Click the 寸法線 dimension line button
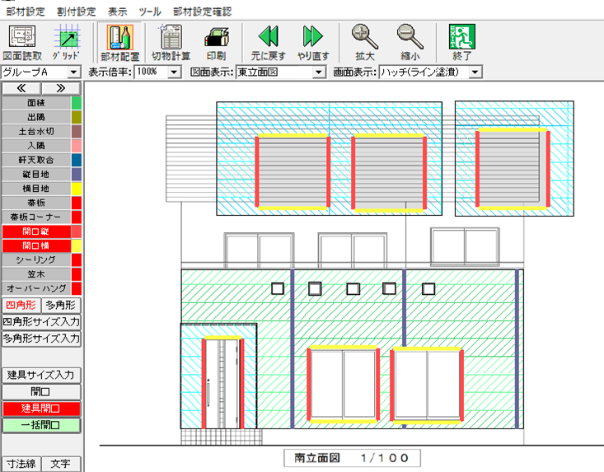604x472 pixels. pyautogui.click(x=21, y=464)
